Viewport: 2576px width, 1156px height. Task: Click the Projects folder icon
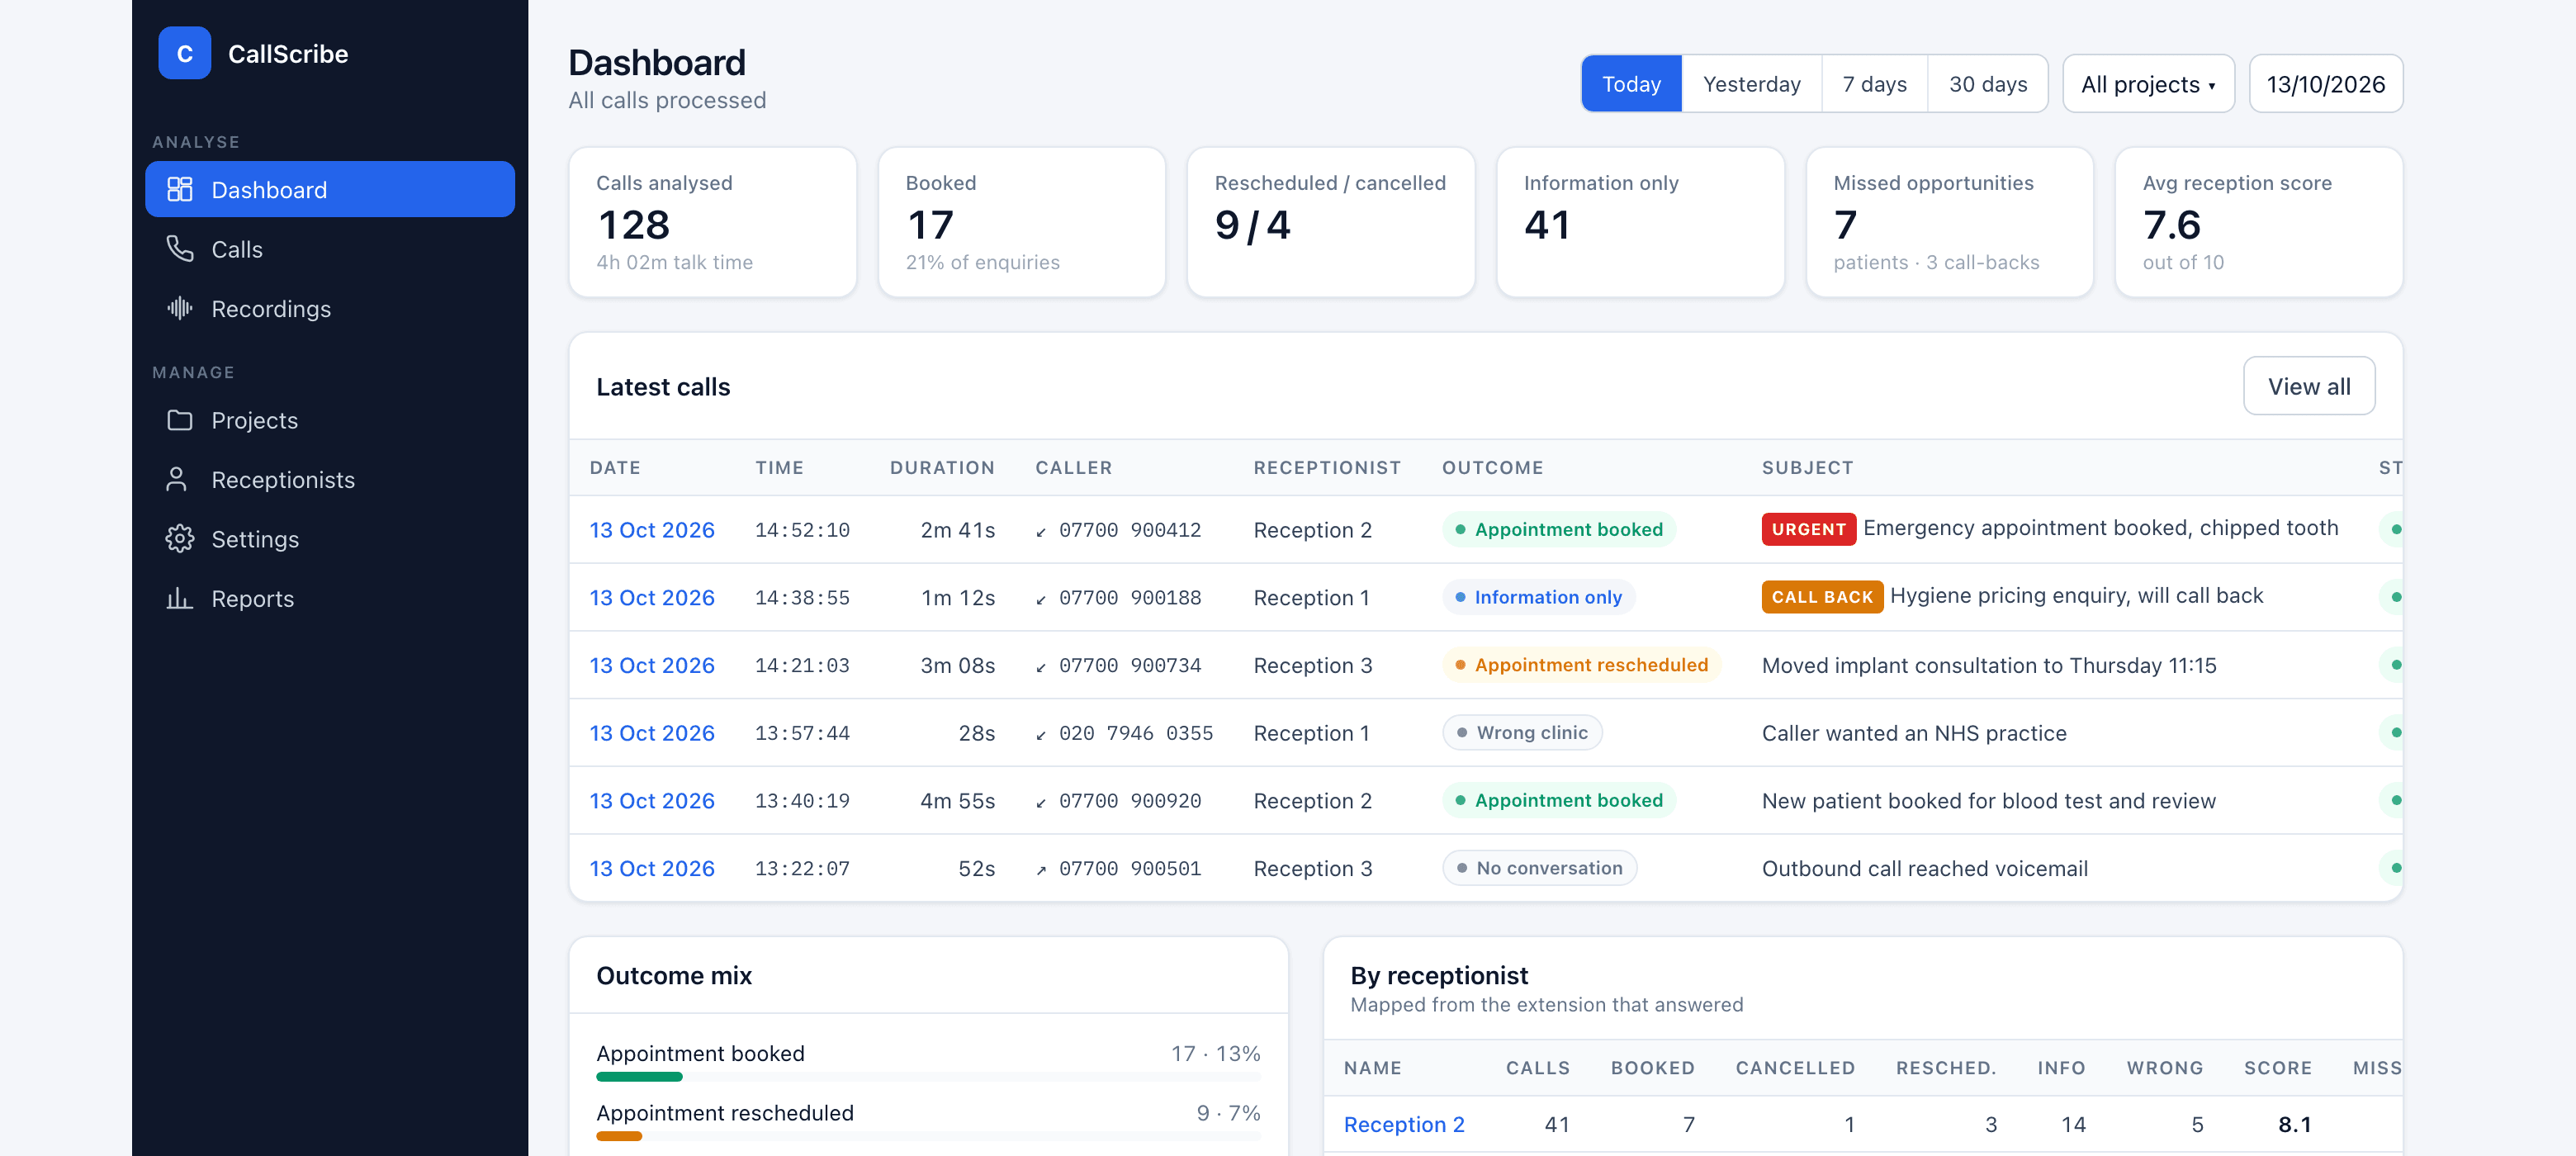(179, 420)
